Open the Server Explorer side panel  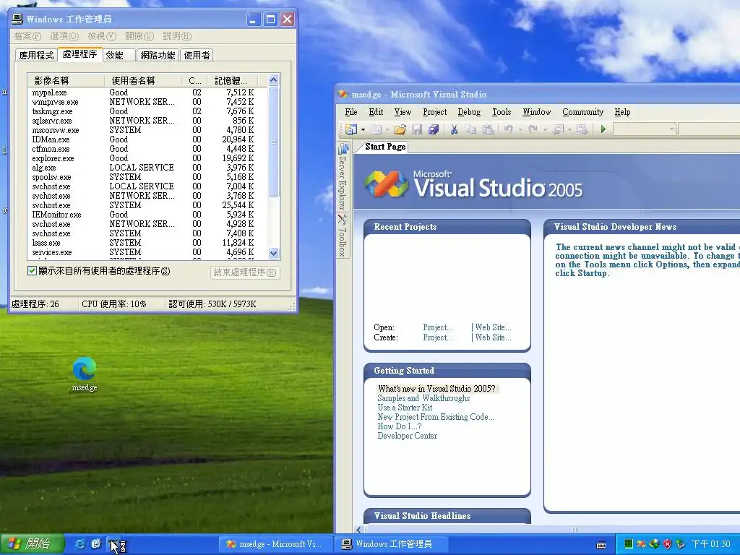(343, 177)
